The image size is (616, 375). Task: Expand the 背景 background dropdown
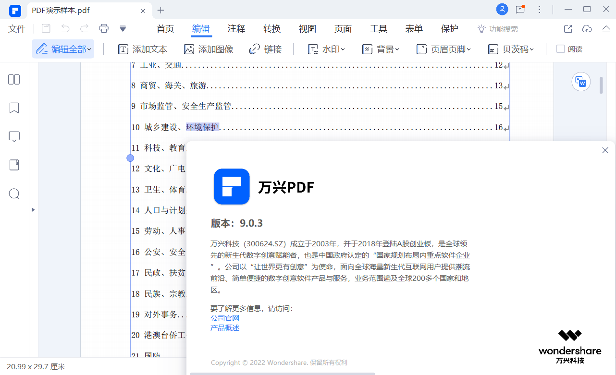[x=381, y=49]
